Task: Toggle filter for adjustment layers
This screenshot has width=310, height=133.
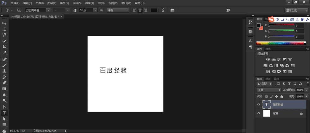Action: (284, 84)
